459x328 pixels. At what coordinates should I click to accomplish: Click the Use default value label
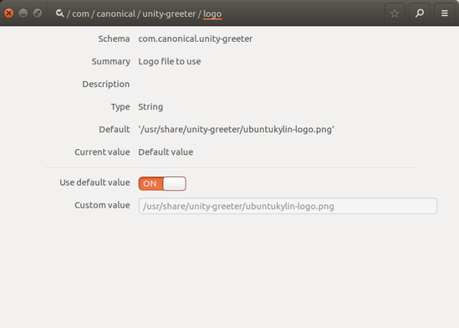95,183
